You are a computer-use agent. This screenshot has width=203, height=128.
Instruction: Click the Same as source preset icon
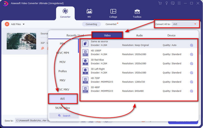pos(85,43)
